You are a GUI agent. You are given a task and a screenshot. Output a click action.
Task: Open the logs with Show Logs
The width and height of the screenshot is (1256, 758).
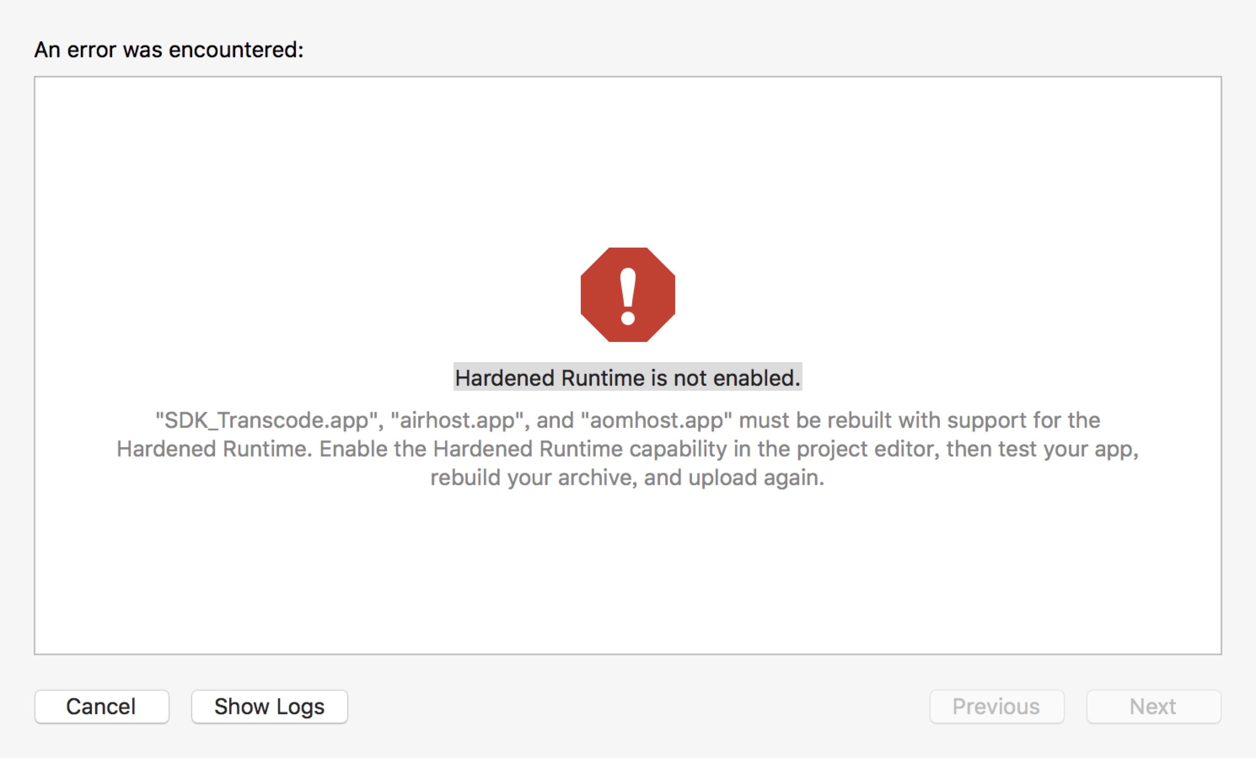tap(269, 707)
